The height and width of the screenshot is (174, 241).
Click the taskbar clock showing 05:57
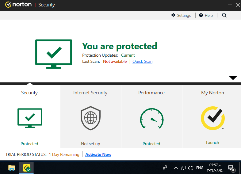[215, 168]
